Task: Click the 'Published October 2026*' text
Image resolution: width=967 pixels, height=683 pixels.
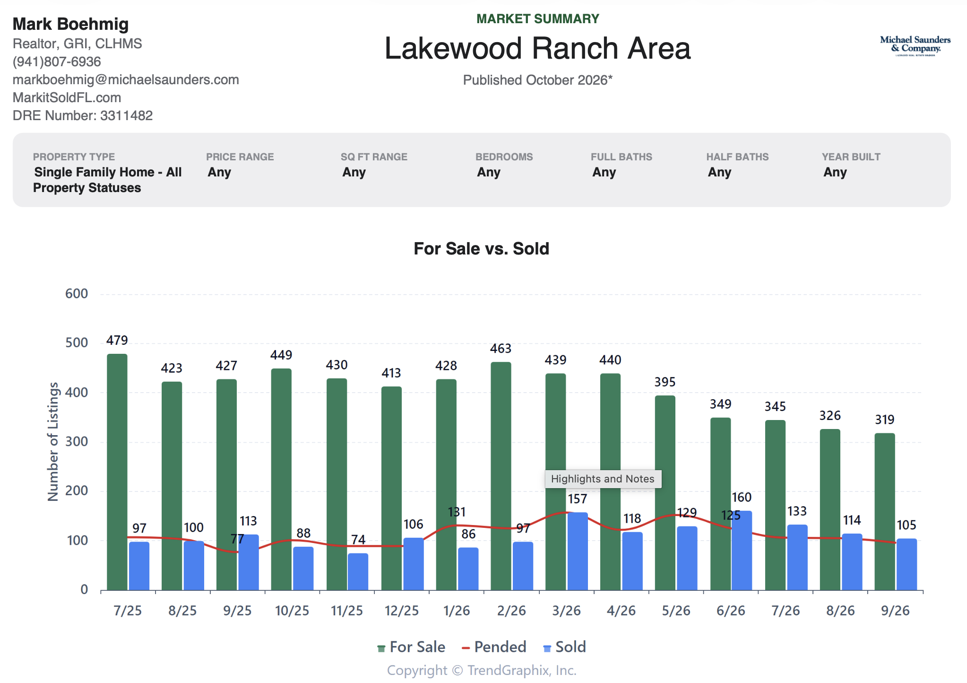Action: click(x=538, y=80)
